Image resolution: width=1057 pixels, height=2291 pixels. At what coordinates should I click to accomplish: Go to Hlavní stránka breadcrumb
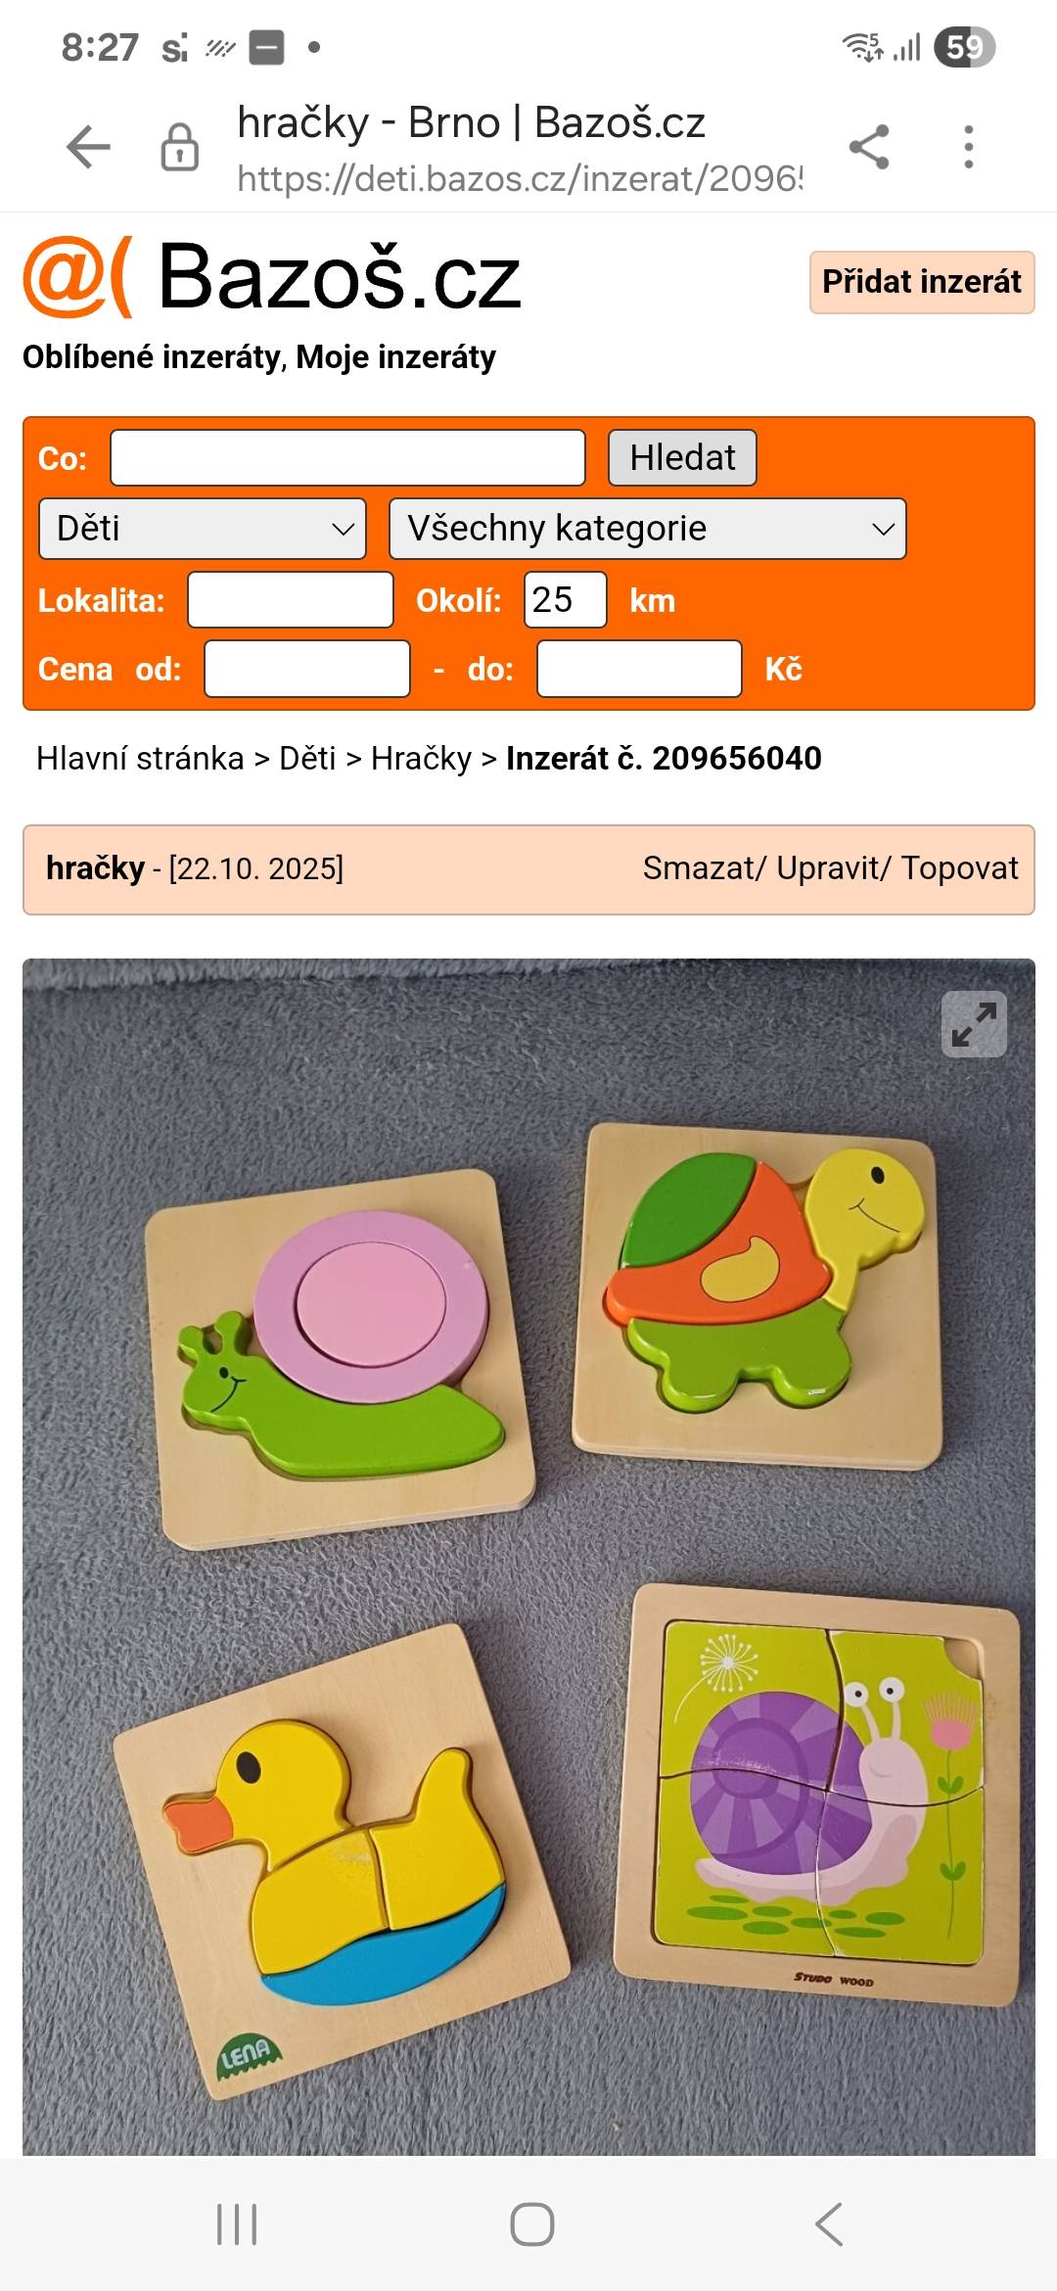point(140,759)
